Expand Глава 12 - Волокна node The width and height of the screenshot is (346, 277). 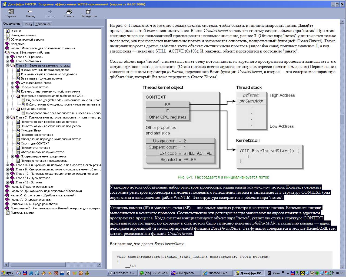click(8, 182)
